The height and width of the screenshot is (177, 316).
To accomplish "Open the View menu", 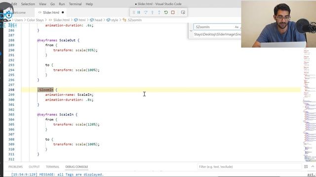I will [42, 4].
